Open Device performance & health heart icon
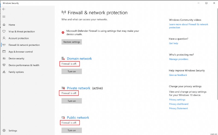 click(4, 65)
